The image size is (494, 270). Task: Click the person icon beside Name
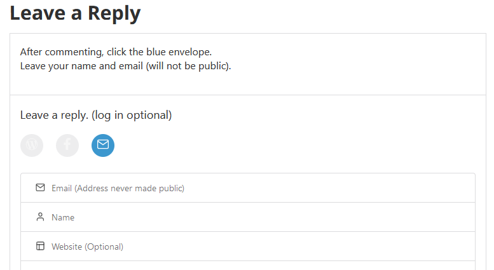click(41, 217)
